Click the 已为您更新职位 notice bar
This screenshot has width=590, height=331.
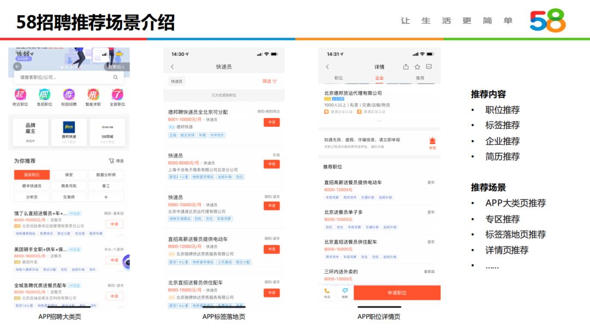224,95
